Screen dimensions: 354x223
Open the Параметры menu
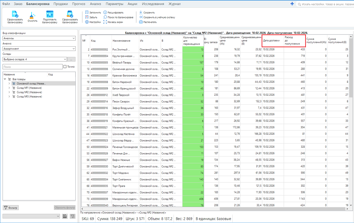click(x=114, y=4)
